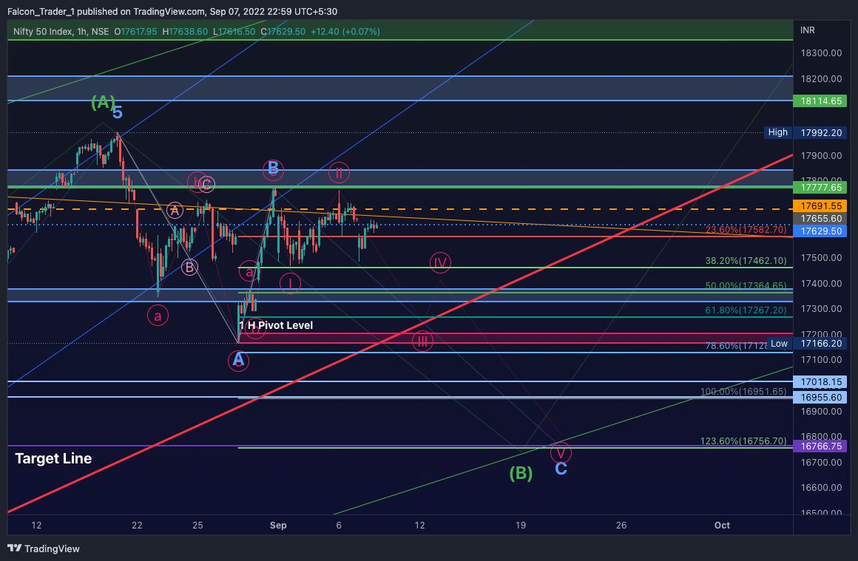Select the blue B wave label near 17800
Viewport: 858px width, 561px height.
[273, 169]
